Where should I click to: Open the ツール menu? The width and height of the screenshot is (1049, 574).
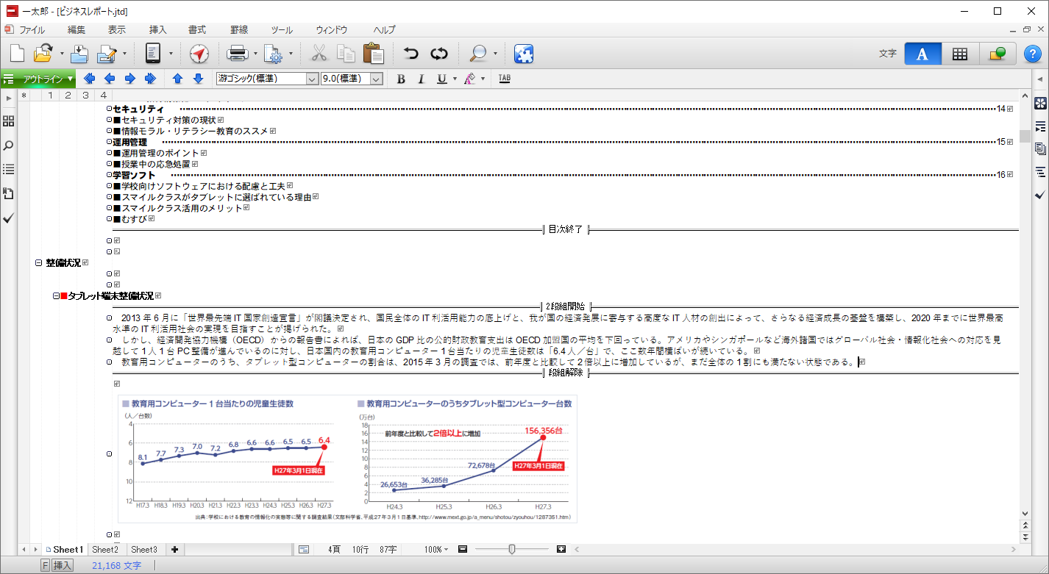click(282, 30)
